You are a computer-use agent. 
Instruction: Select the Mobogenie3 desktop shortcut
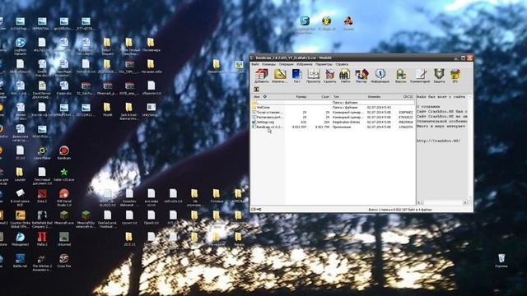pos(20,238)
